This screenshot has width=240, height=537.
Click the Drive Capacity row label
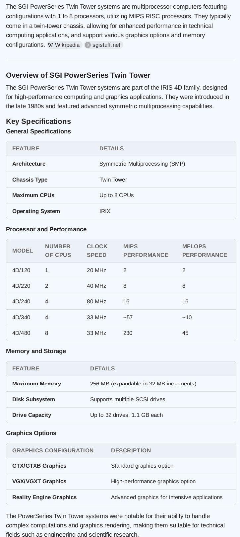[31, 415]
